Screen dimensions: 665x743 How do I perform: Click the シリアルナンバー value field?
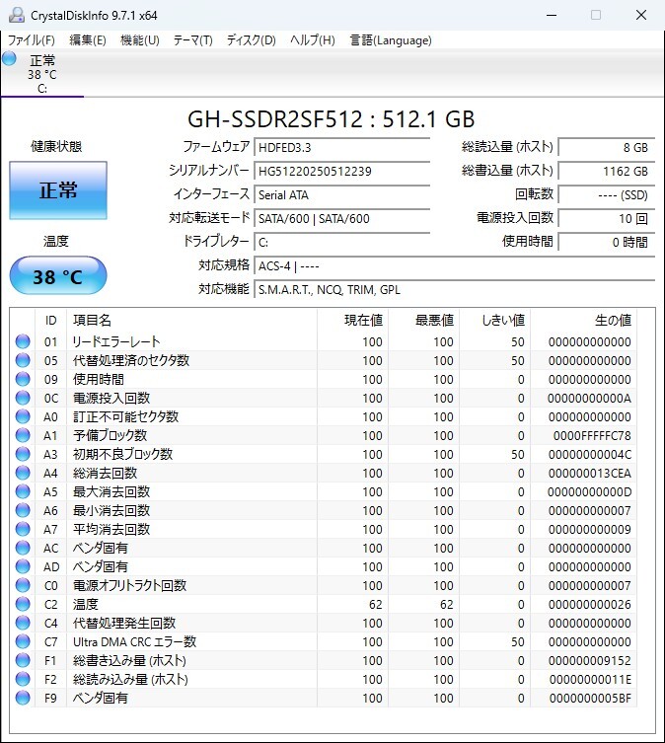pos(353,171)
